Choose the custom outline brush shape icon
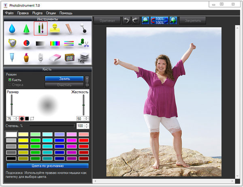The width and height of the screenshot is (243, 187). pyautogui.click(x=32, y=118)
